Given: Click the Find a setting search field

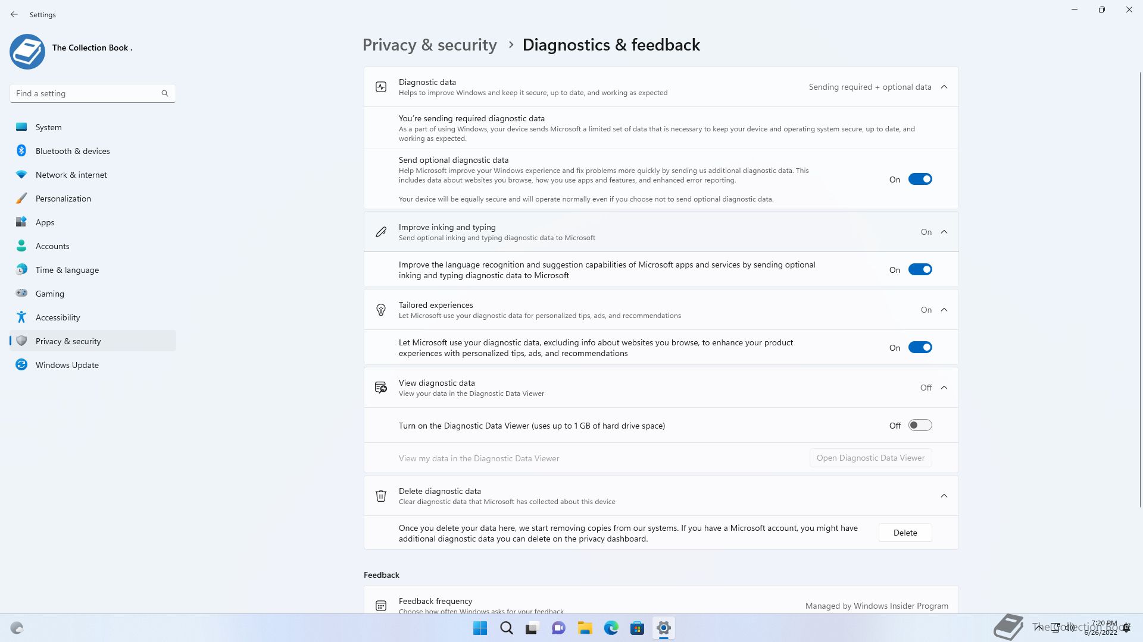Looking at the screenshot, I should [93, 93].
